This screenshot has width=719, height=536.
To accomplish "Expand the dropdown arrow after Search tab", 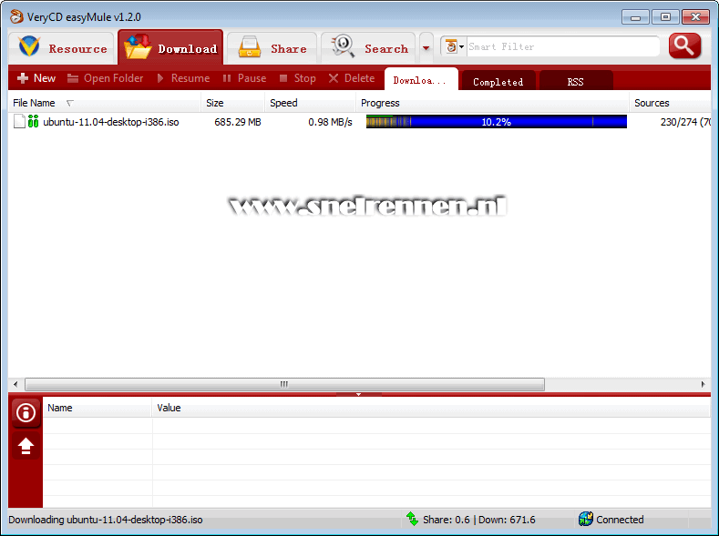I will 426,48.
